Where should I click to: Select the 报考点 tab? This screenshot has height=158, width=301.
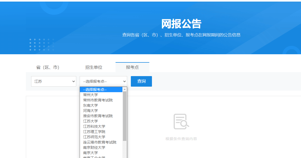pos(132,67)
